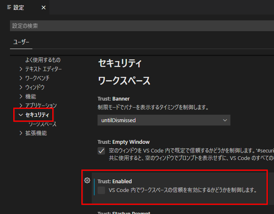Click the ワークスペース section heading
The image size is (274, 214).
coord(124,81)
